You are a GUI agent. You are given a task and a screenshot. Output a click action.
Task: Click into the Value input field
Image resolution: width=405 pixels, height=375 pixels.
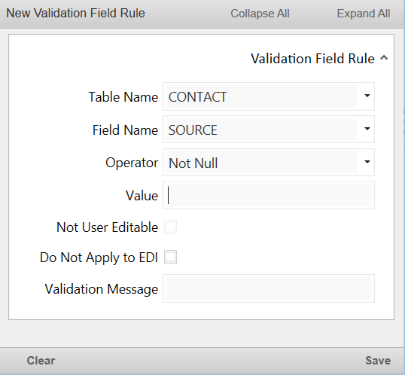[269, 195]
